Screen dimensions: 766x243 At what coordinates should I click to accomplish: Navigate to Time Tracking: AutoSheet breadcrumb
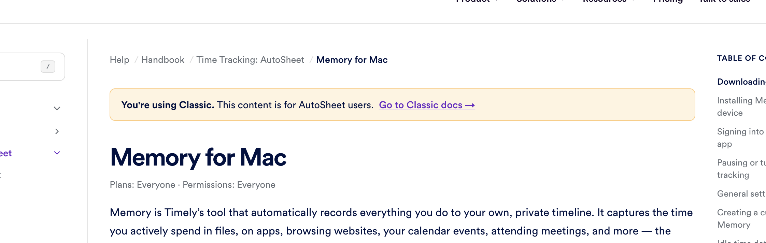click(x=250, y=60)
